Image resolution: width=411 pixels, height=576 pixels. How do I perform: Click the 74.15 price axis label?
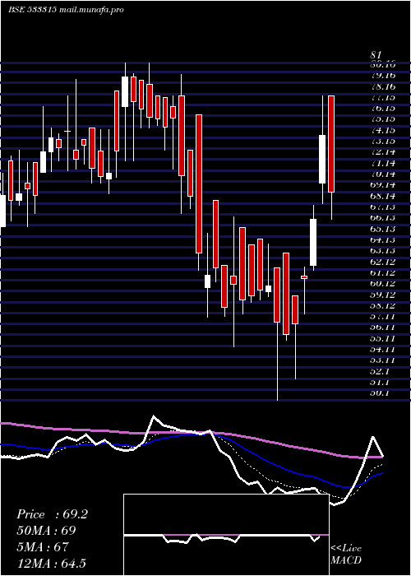pos(383,130)
